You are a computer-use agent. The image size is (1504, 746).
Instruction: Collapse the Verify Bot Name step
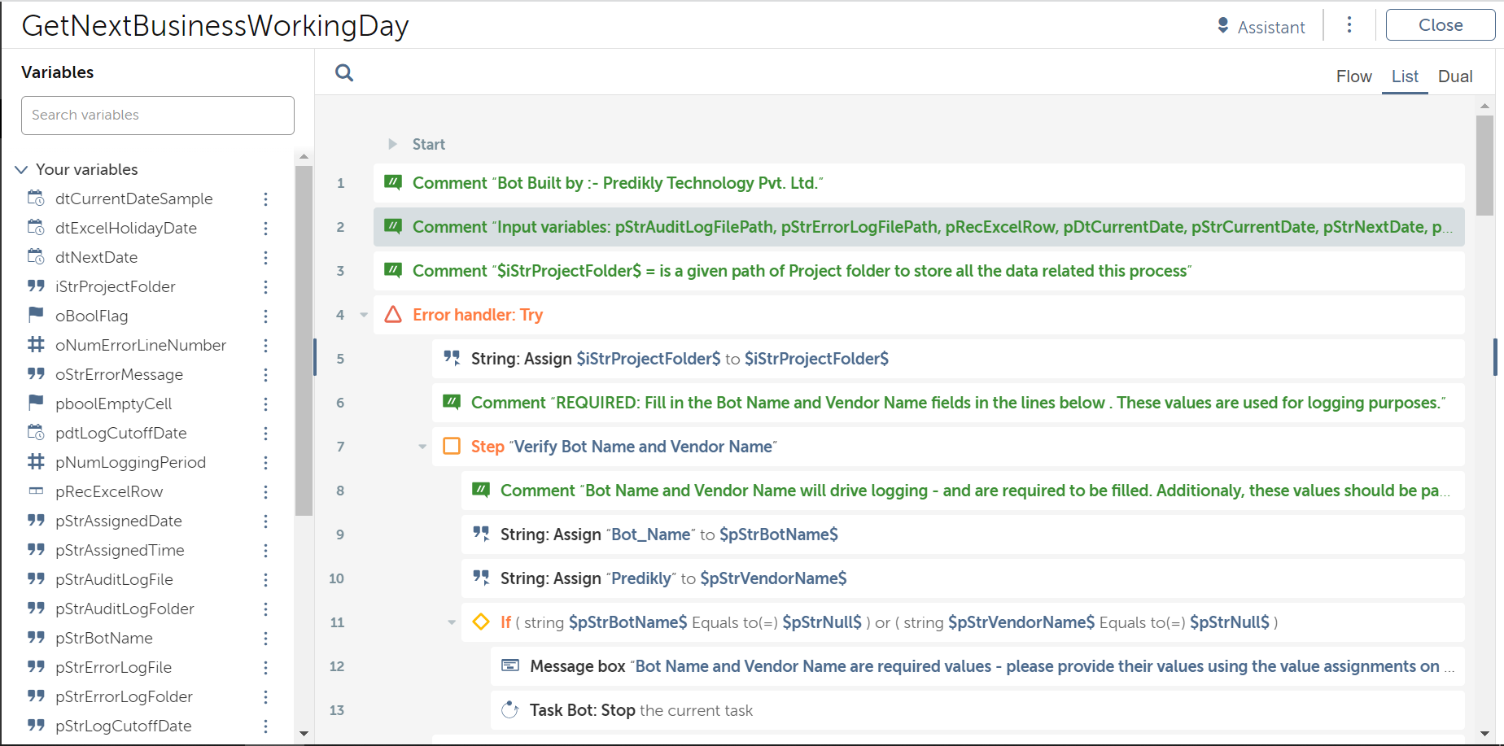422,447
